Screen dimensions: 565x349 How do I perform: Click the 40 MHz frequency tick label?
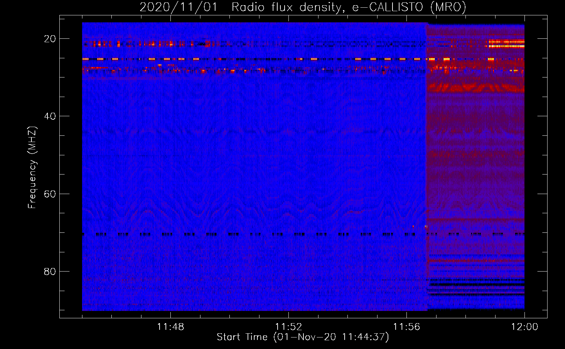coord(50,116)
